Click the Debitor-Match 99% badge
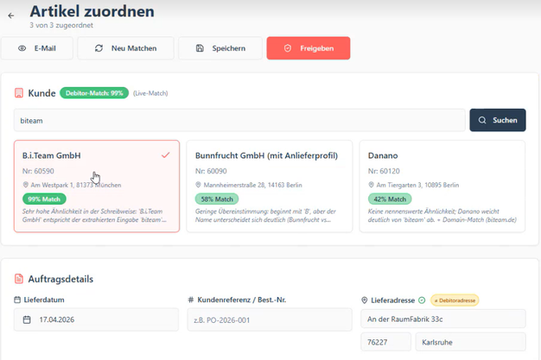Screen dimensions: 541x360 pyautogui.click(x=94, y=93)
